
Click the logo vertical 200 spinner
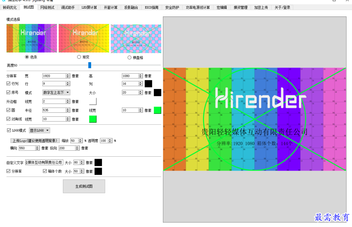(77, 148)
